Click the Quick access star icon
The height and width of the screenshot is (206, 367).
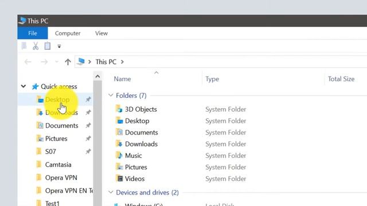click(x=35, y=86)
